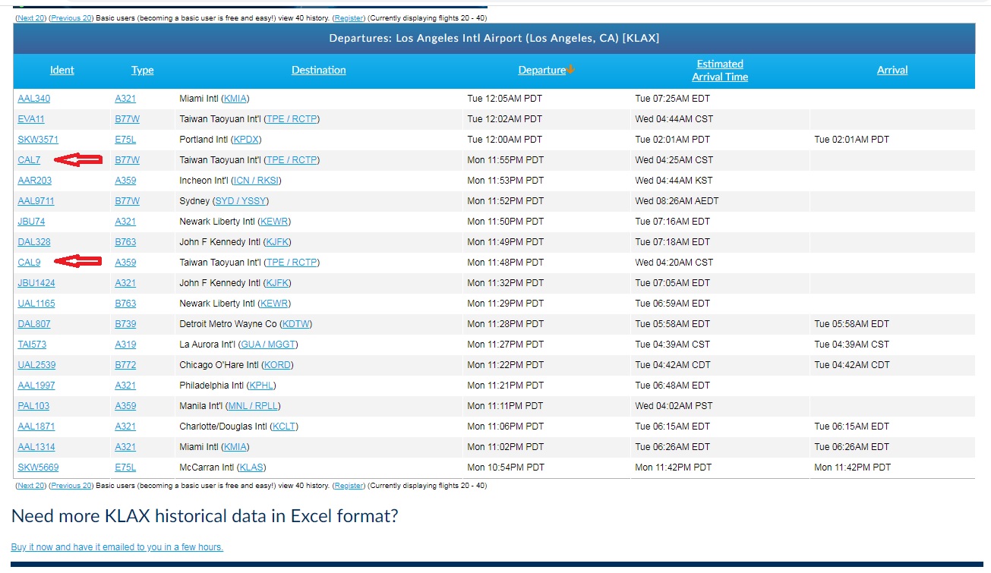This screenshot has height=573, width=991.
Task: Open GUA / MGGT airport link
Action: pos(268,345)
